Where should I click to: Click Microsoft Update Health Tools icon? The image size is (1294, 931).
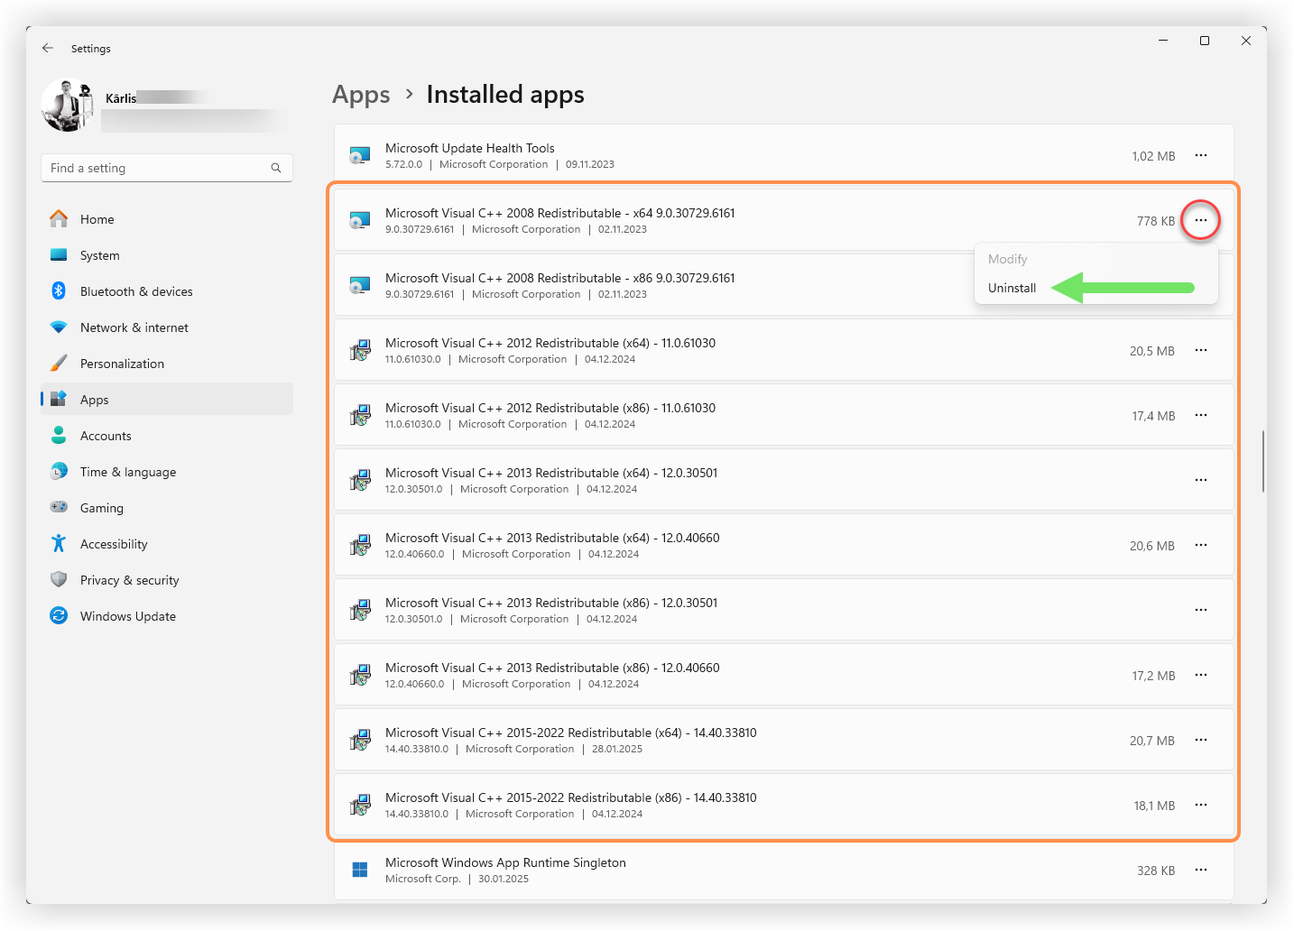click(x=360, y=155)
